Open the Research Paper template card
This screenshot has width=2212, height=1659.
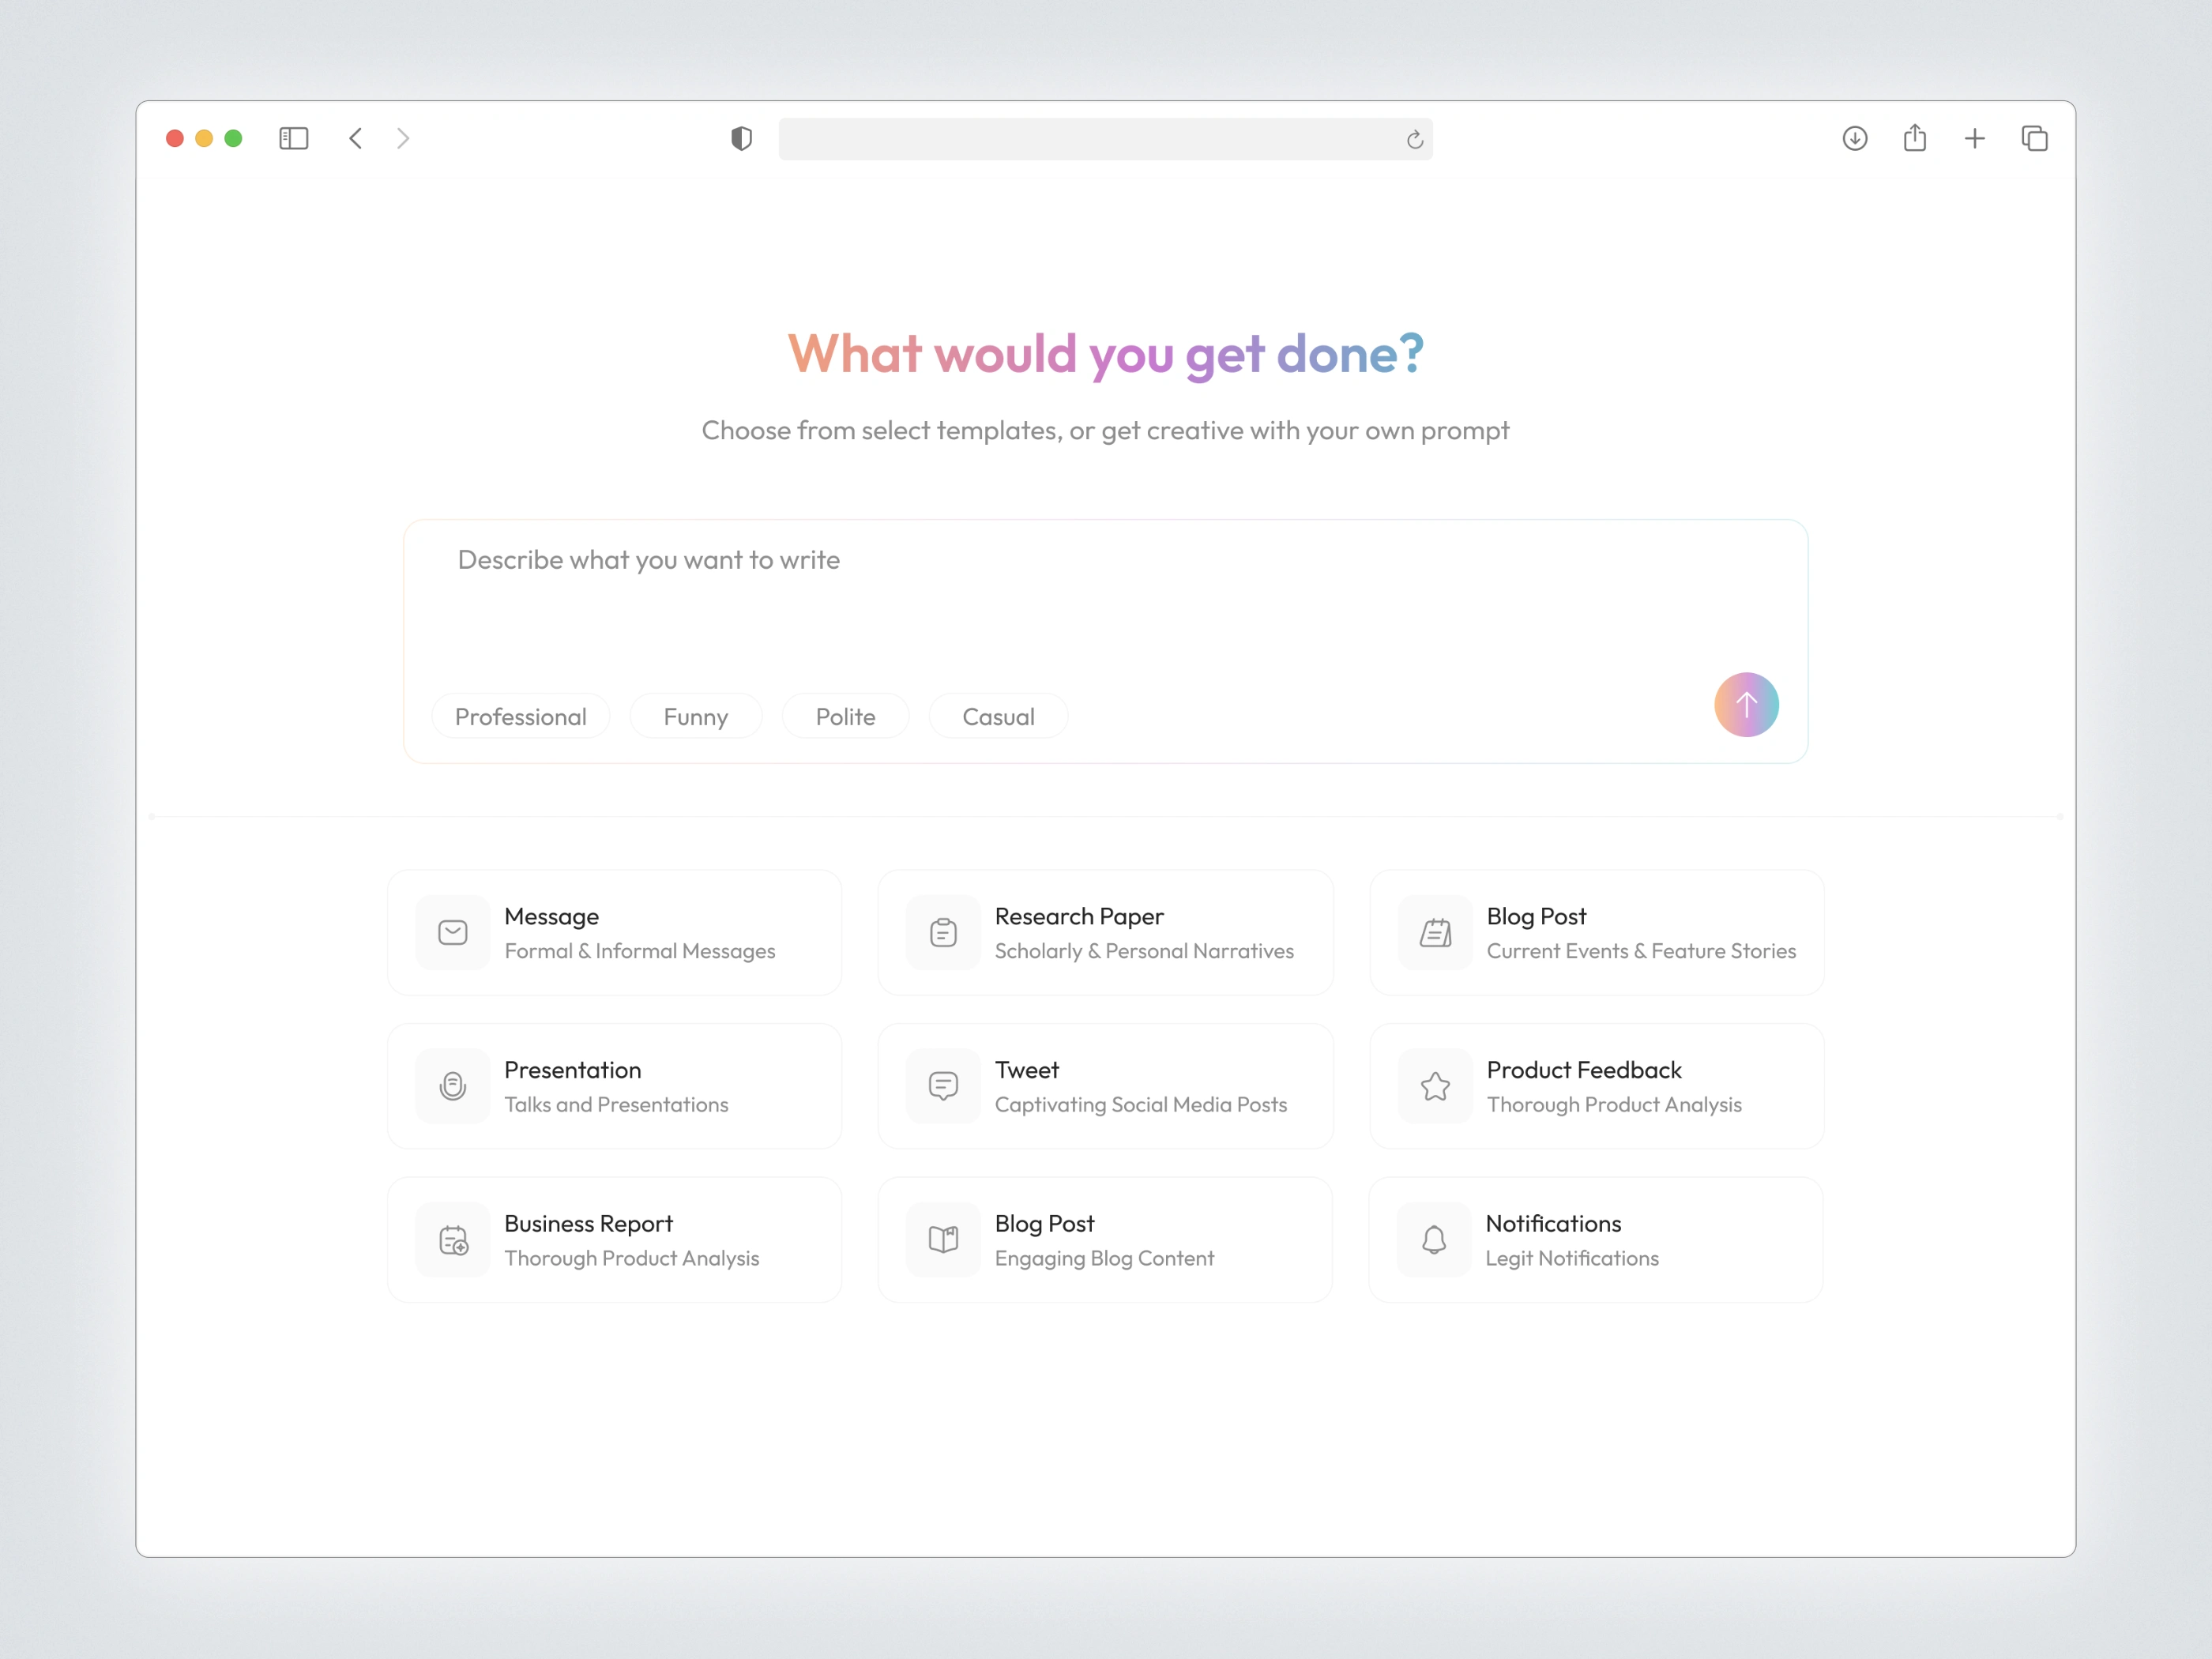pos(1105,932)
